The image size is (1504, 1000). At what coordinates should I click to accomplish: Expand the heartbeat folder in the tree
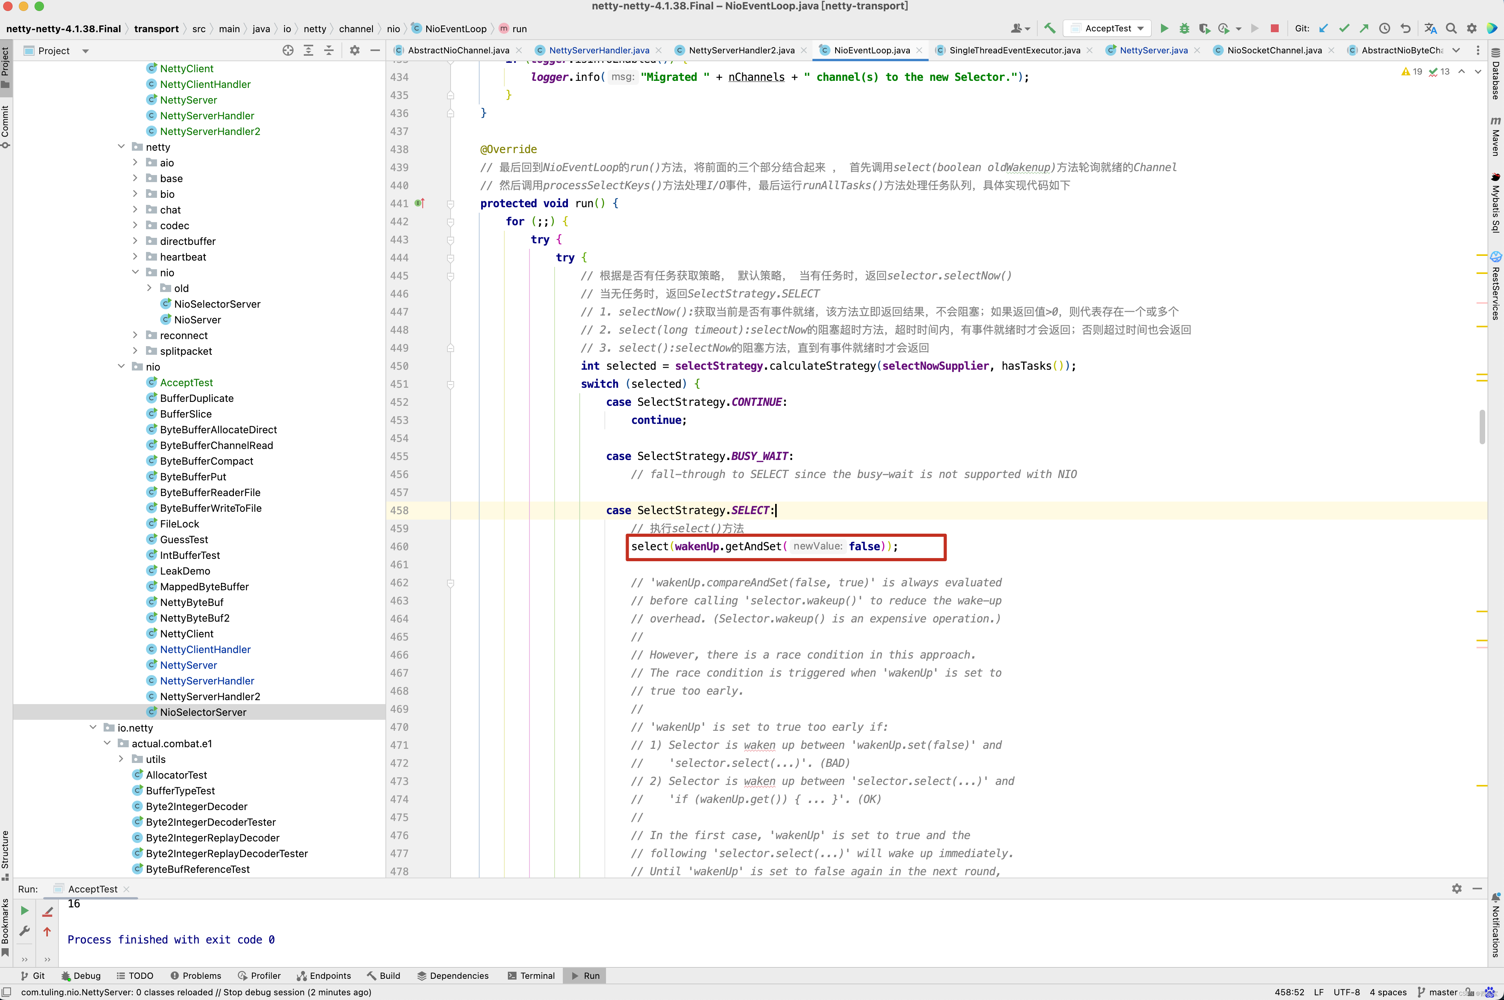(x=135, y=257)
